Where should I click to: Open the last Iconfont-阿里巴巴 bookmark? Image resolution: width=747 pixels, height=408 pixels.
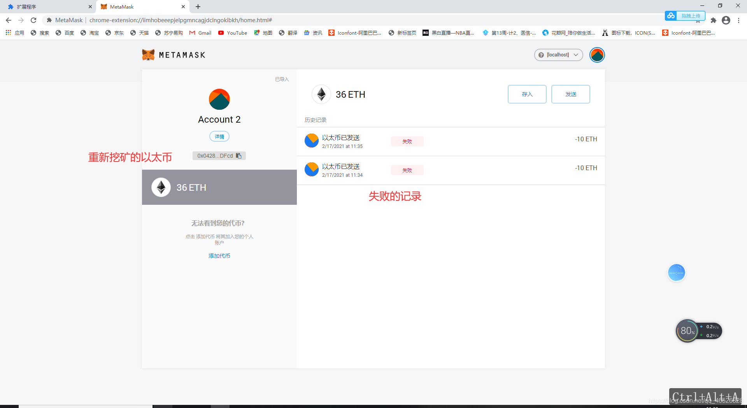[689, 33]
